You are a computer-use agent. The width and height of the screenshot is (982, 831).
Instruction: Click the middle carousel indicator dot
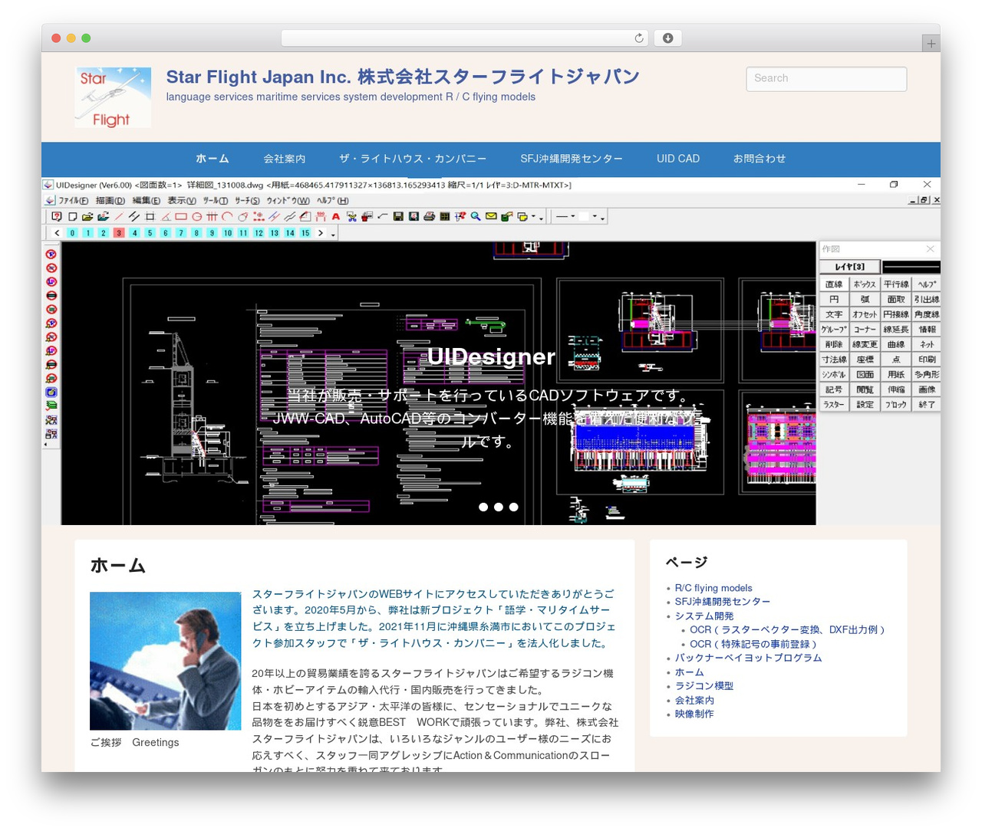(499, 507)
